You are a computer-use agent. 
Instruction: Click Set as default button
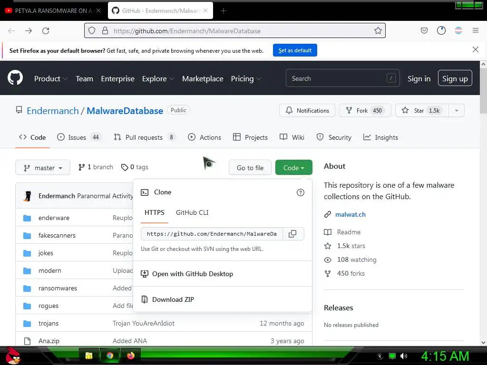click(x=295, y=50)
